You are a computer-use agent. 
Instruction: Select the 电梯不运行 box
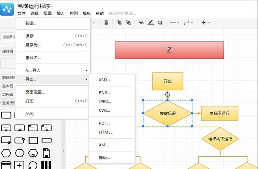coord(219,113)
